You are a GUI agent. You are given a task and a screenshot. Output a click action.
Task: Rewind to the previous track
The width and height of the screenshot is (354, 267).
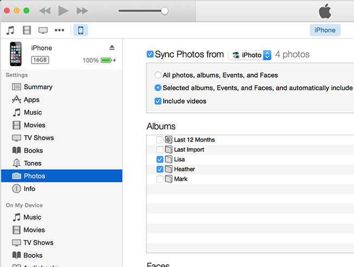(x=45, y=10)
